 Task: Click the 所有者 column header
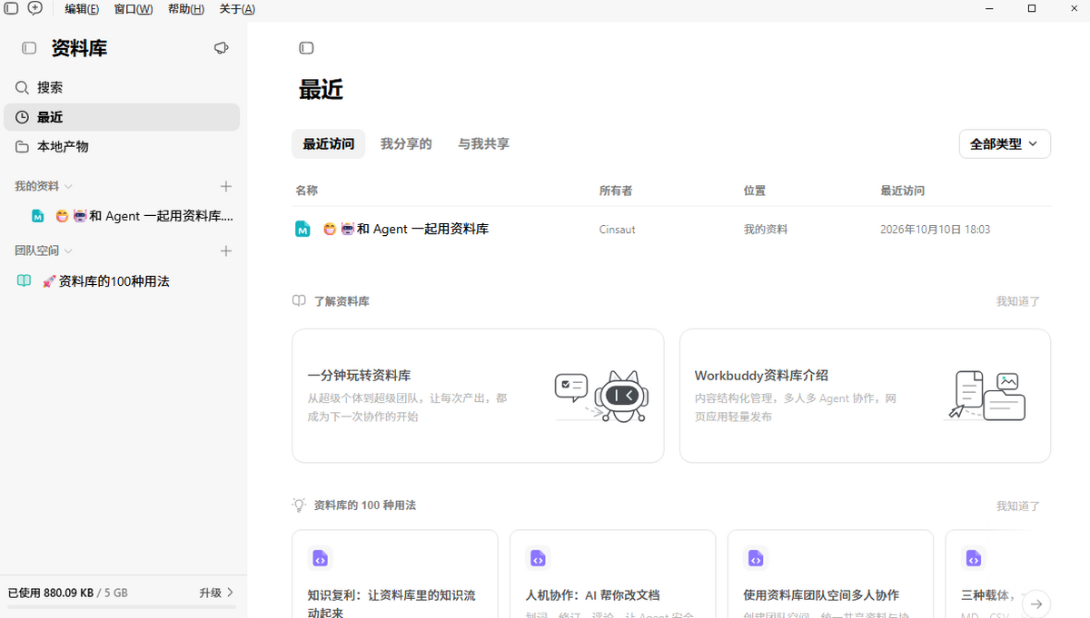(616, 191)
